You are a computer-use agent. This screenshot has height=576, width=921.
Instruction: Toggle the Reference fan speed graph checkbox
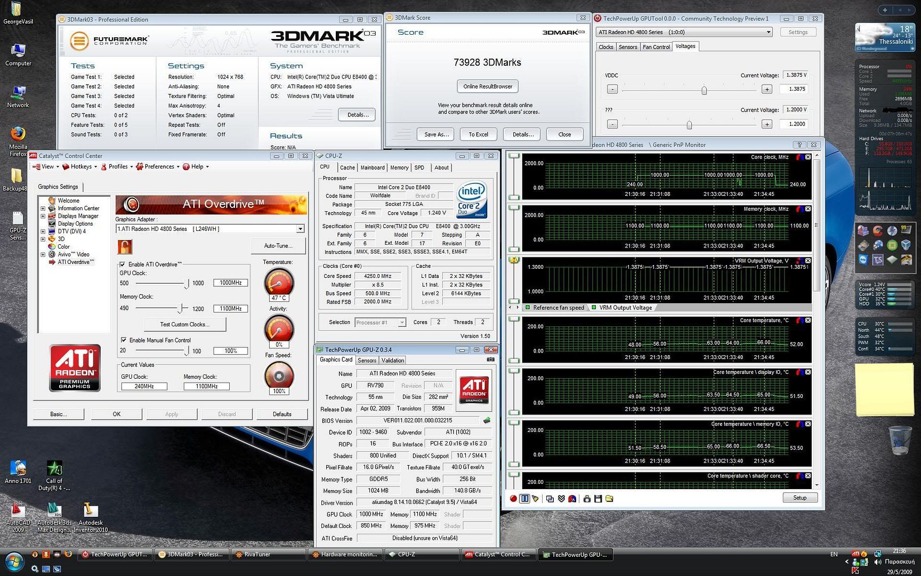pos(528,308)
